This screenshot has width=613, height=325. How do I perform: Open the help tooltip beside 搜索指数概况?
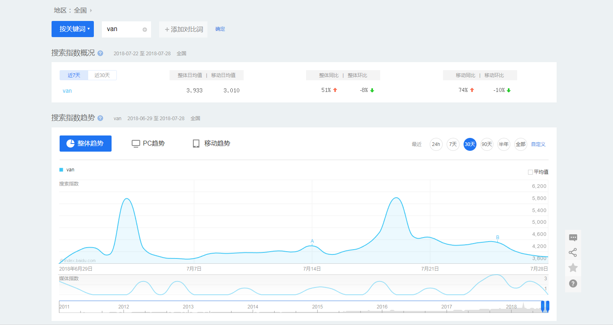(x=100, y=53)
